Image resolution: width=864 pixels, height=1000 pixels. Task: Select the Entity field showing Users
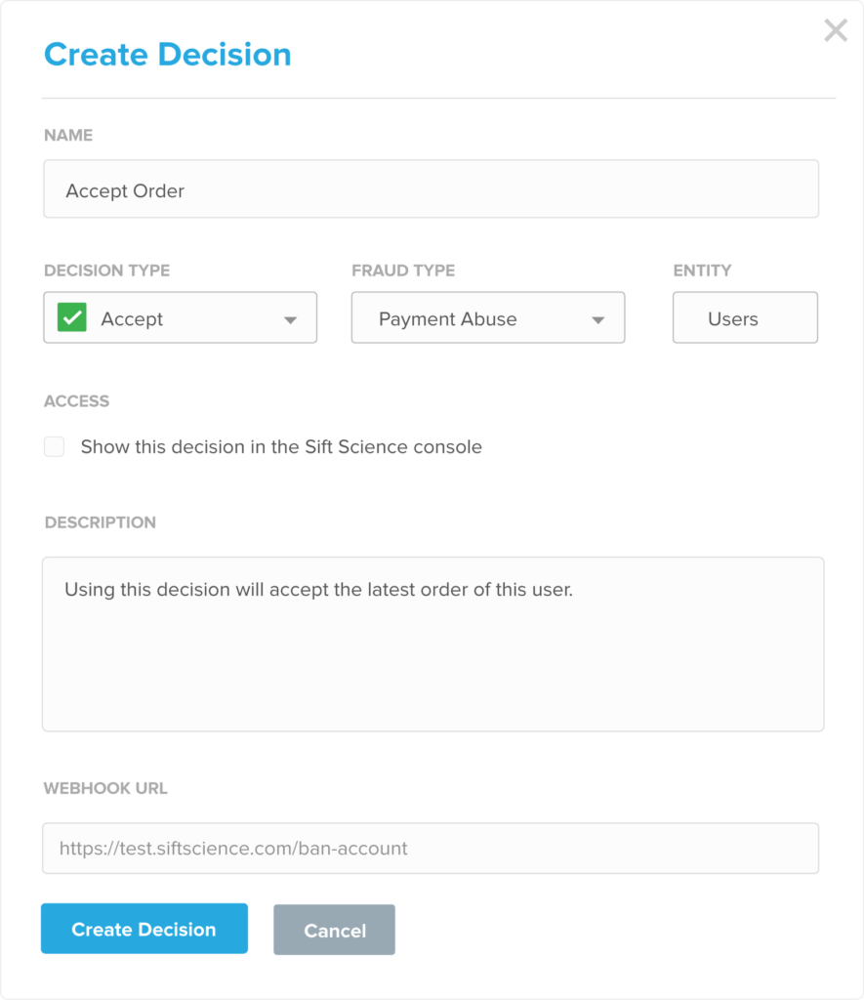click(x=744, y=317)
